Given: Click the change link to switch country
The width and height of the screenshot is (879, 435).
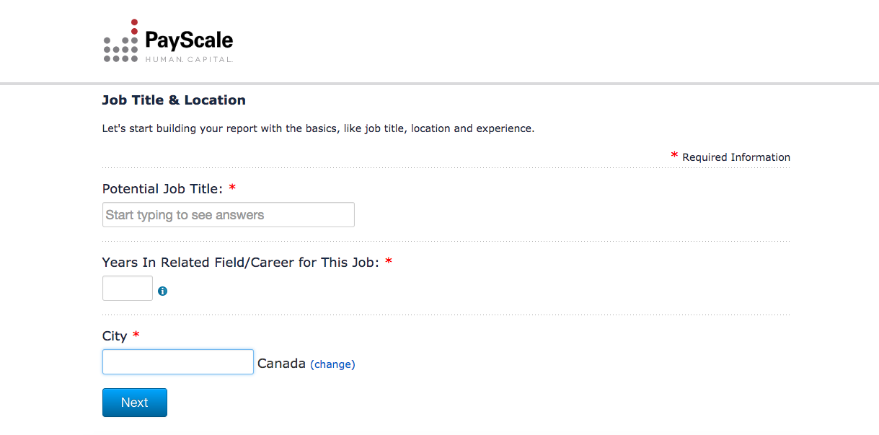Looking at the screenshot, I should (x=332, y=364).
